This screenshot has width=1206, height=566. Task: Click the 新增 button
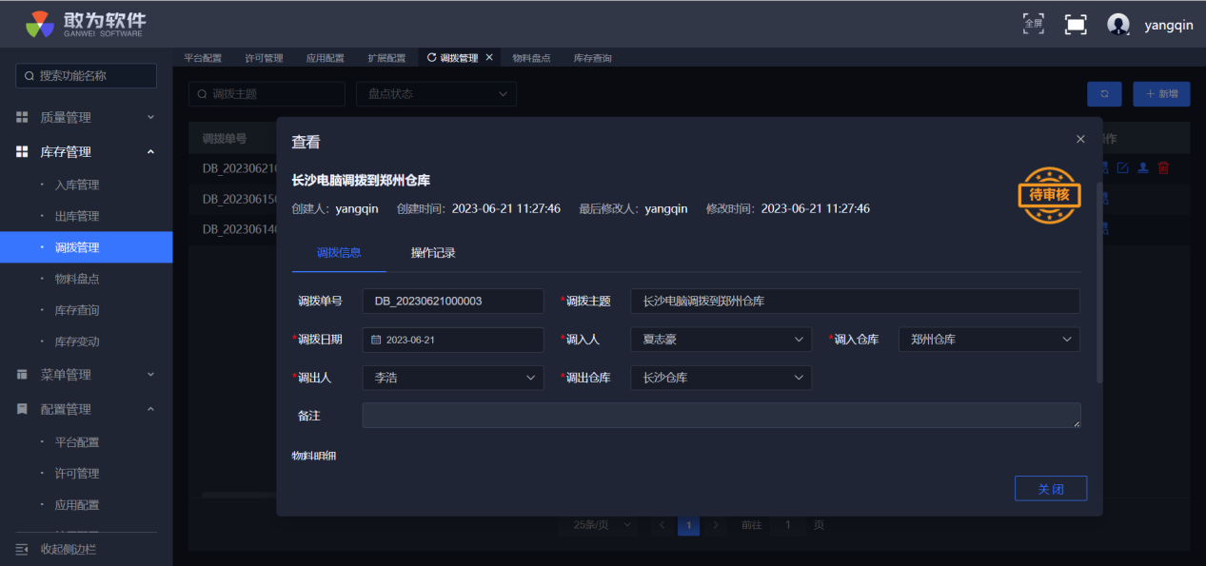click(x=1161, y=94)
